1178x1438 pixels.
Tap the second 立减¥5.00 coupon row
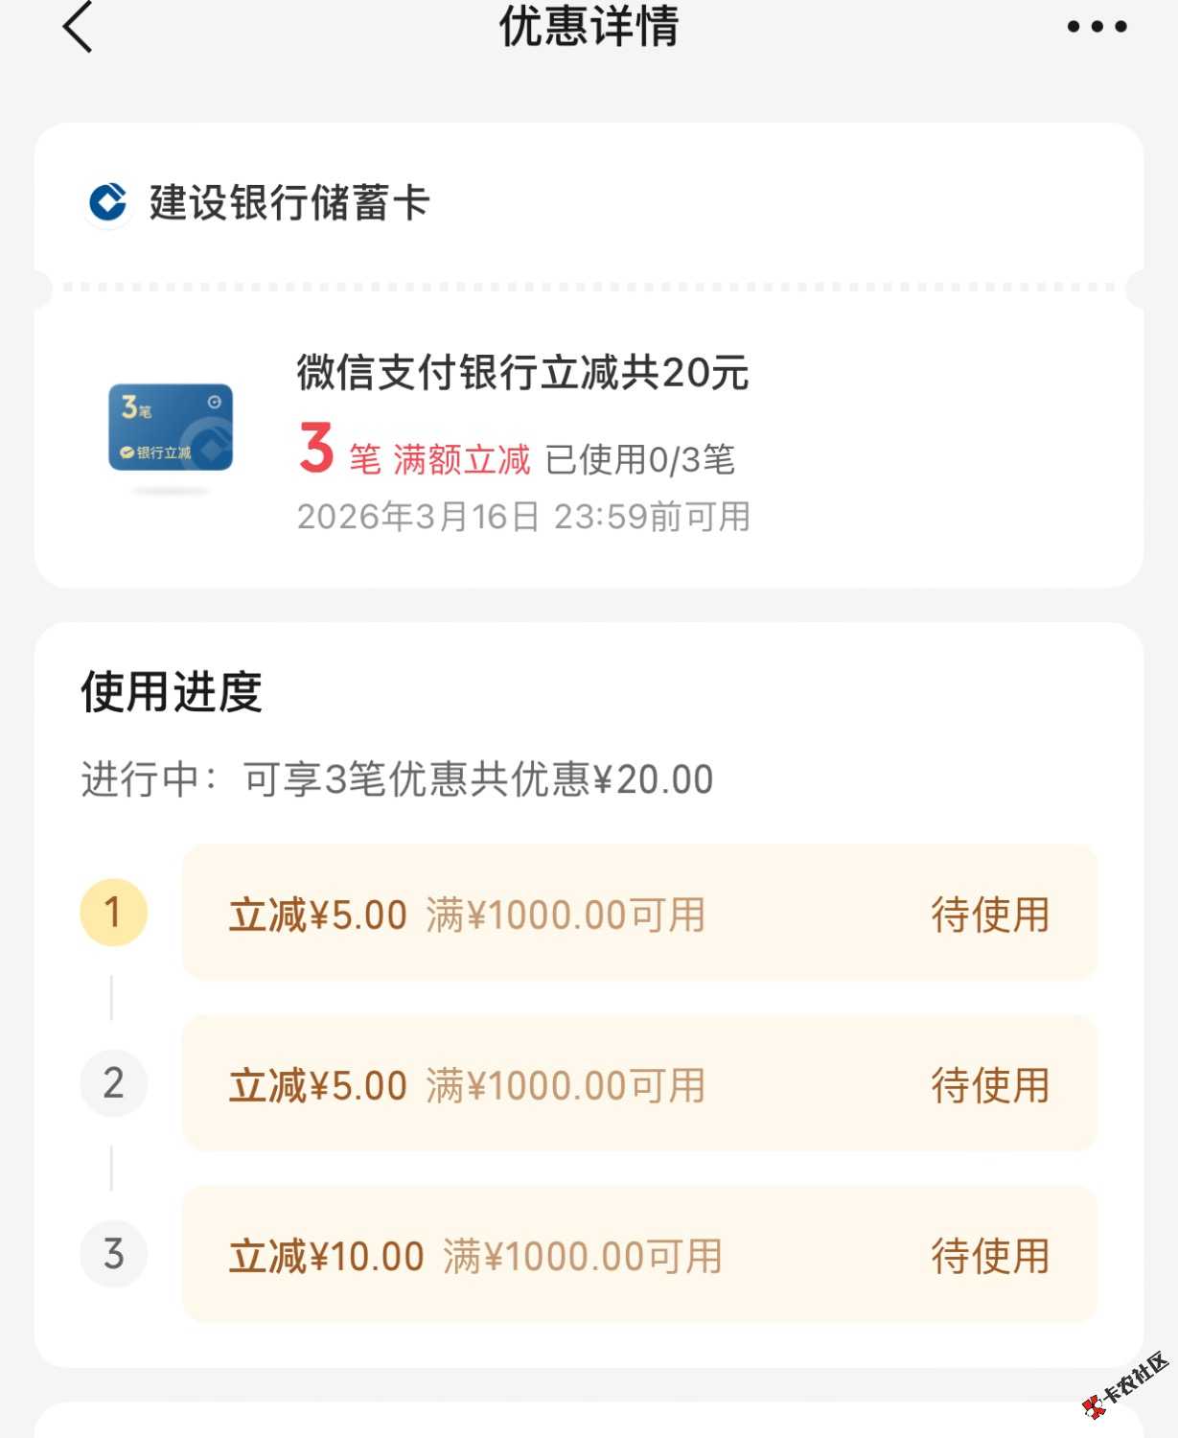pos(639,1083)
